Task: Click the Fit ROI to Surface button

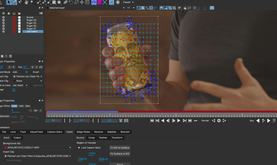Action: tap(120, 148)
